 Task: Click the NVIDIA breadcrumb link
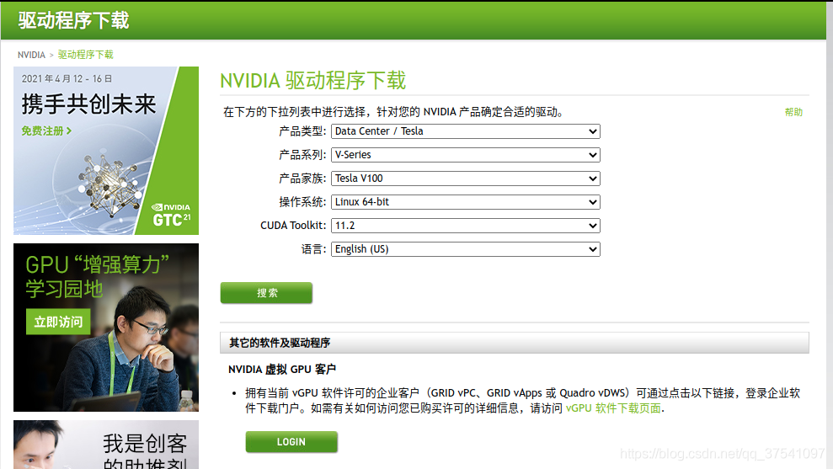pyautogui.click(x=31, y=55)
